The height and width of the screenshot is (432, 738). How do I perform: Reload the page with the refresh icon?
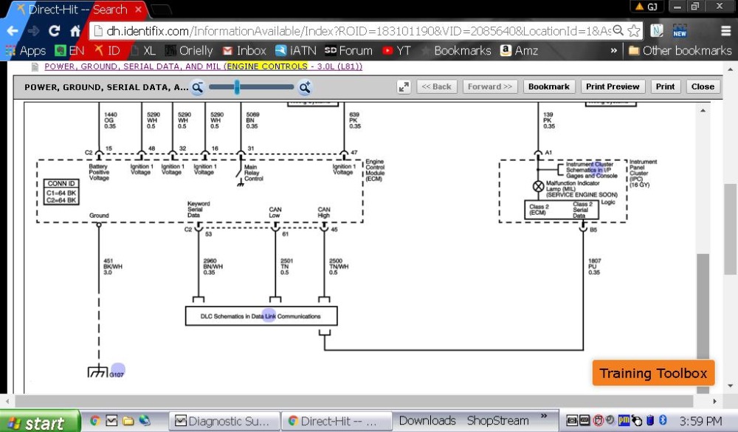click(54, 31)
